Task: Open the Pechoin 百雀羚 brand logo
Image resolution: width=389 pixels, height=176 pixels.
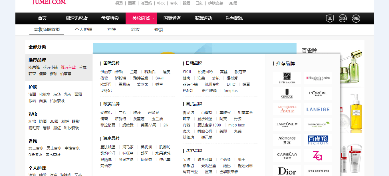Action: tap(318, 140)
